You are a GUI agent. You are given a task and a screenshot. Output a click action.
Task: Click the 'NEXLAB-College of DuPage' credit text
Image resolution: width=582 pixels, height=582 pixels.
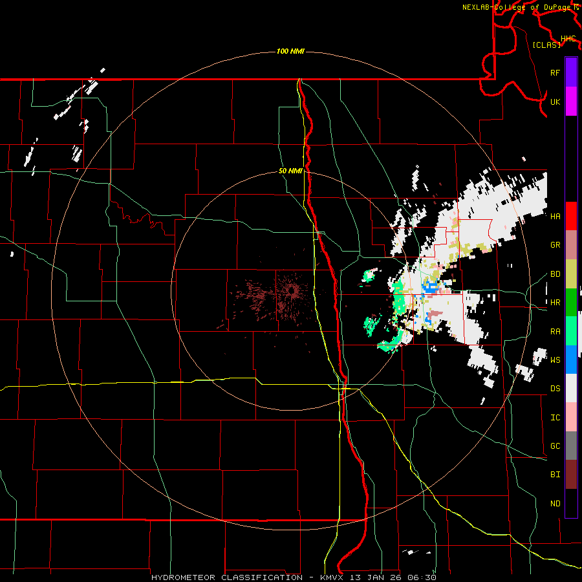pyautogui.click(x=518, y=7)
